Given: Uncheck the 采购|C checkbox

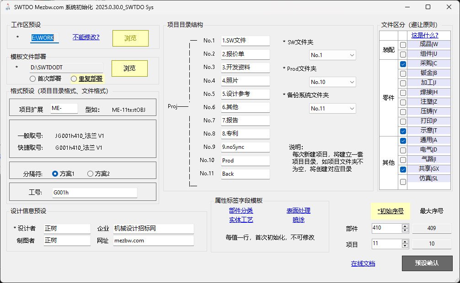Looking at the screenshot, I should click(403, 64).
